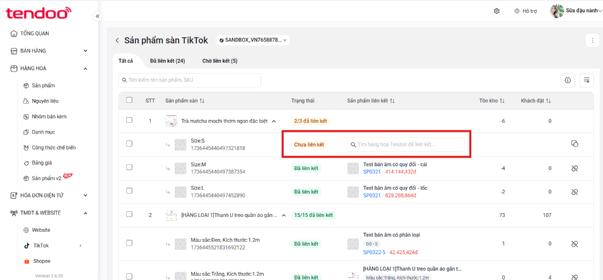This screenshot has width=603, height=280.
Task: Click the copy icon on Size:S row
Action: tap(575, 144)
